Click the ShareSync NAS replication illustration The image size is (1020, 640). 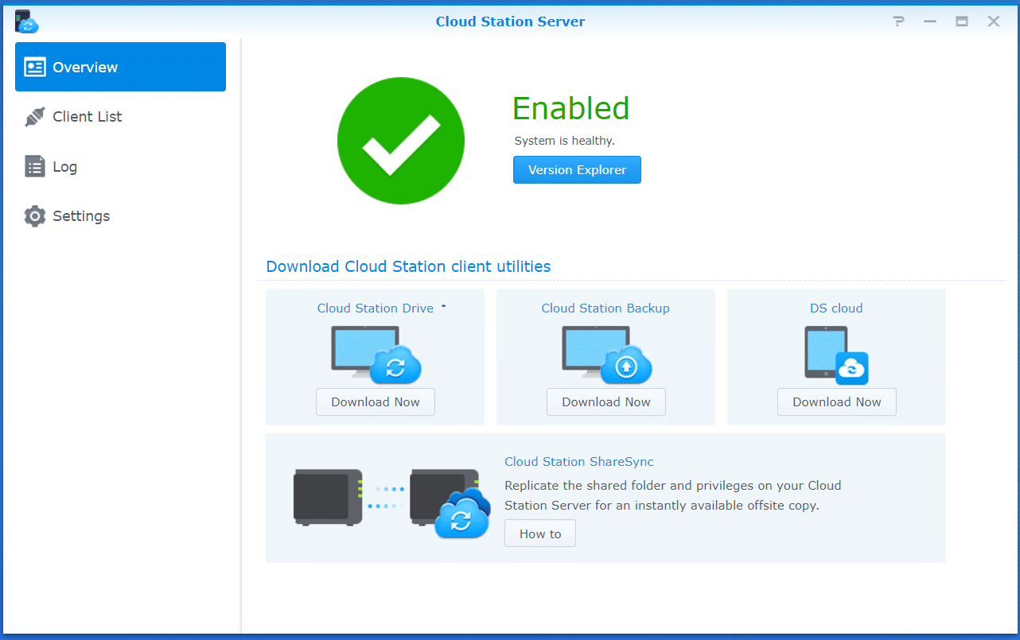[391, 502]
